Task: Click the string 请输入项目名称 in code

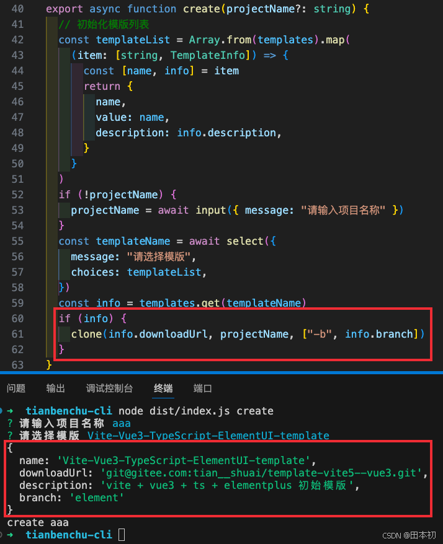Action: (x=343, y=210)
